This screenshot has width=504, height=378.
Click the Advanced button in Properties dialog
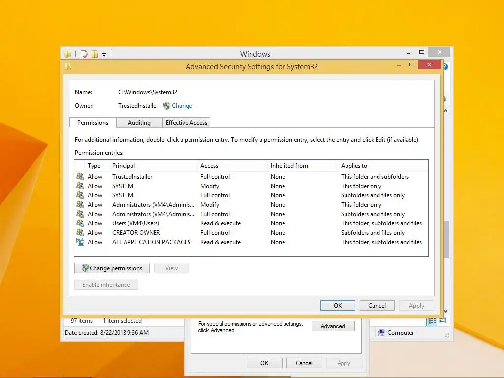pyautogui.click(x=333, y=326)
